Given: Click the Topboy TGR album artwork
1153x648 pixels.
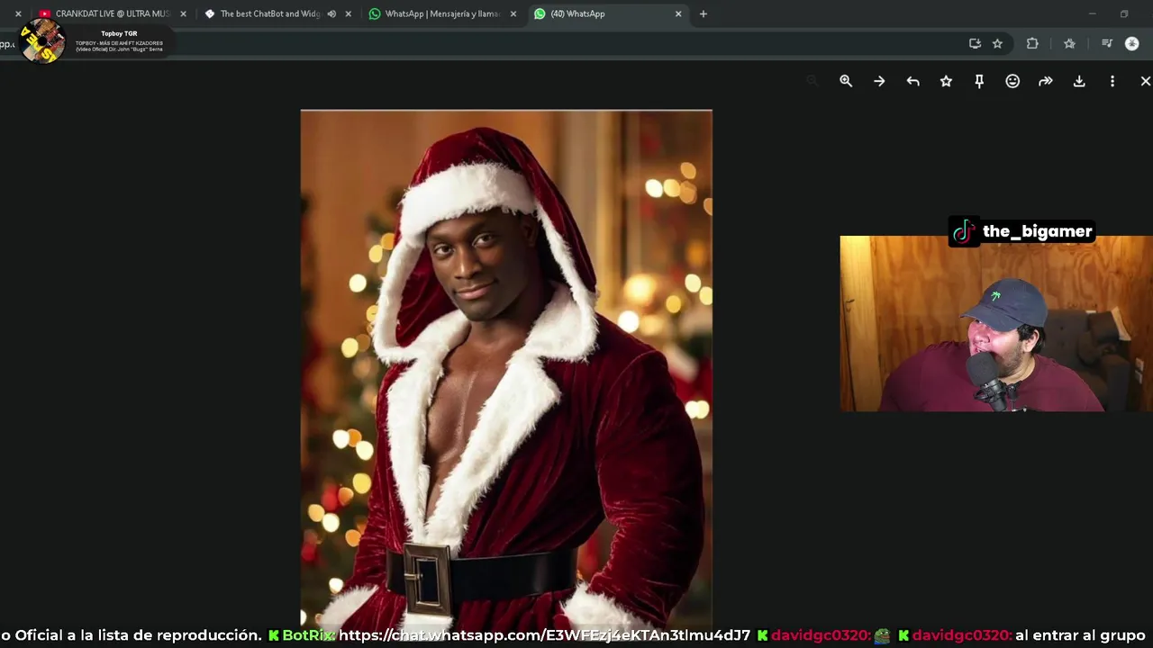Looking at the screenshot, I should pos(42,41).
